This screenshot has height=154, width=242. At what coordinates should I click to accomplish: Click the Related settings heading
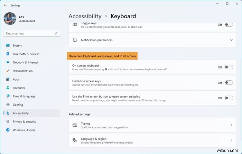[x=79, y=114]
